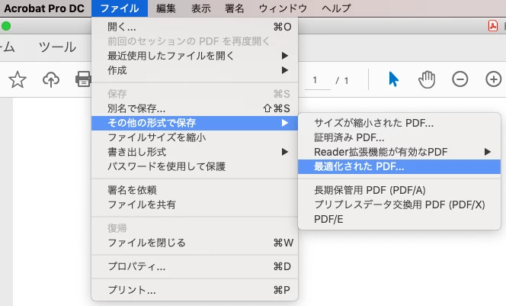This screenshot has width=506, height=306.
Task: Choose 別名で保存...
Action: (x=194, y=108)
